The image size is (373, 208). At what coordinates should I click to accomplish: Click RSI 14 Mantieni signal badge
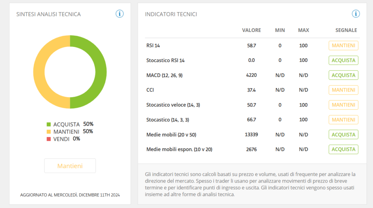pyautogui.click(x=343, y=45)
